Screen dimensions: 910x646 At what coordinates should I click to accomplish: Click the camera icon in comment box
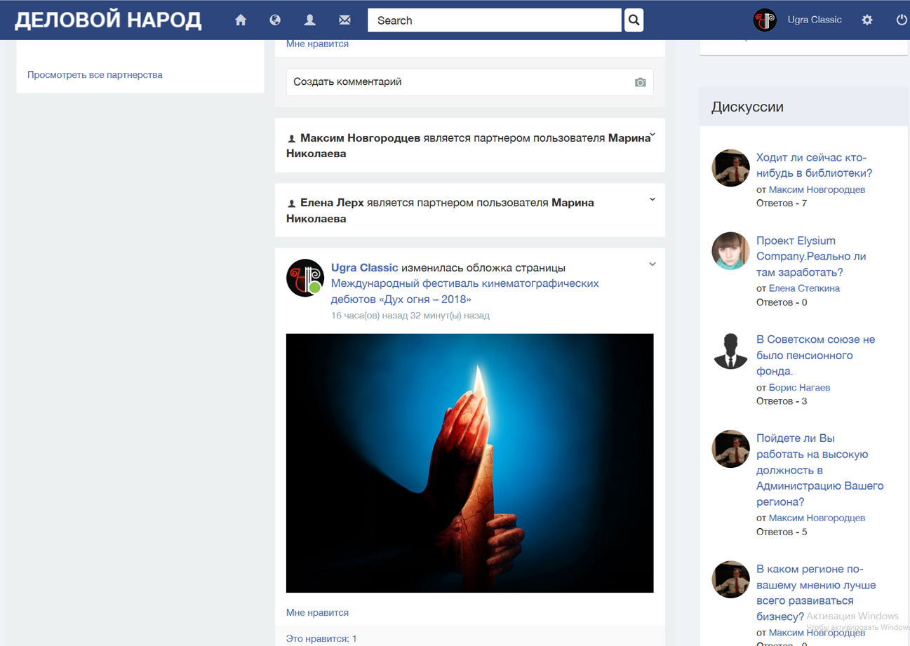[x=640, y=83]
